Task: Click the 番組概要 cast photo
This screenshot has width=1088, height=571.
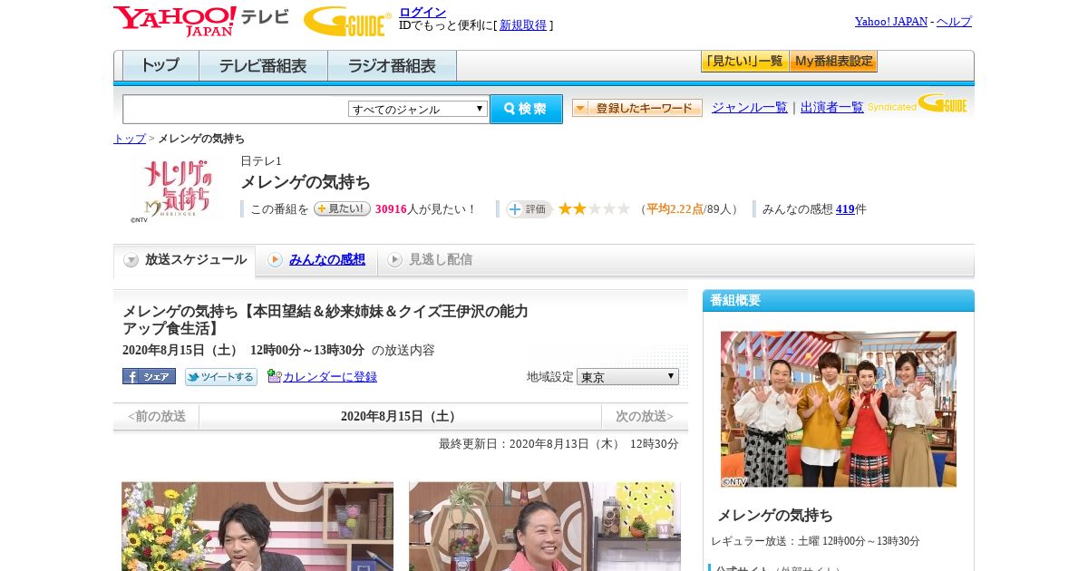Action: 839,409
